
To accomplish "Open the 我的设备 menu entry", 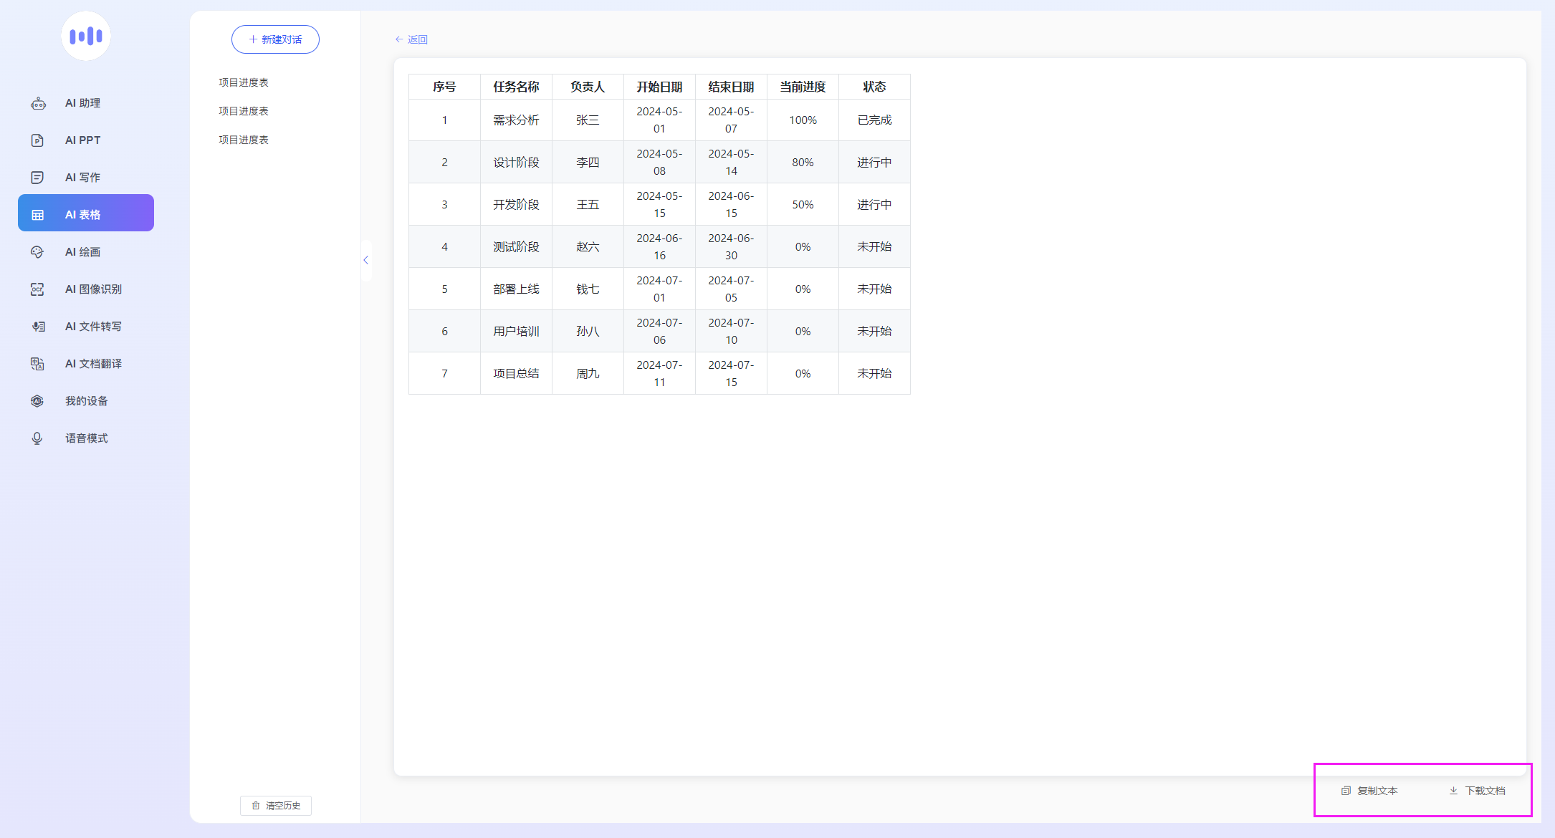I will [86, 401].
